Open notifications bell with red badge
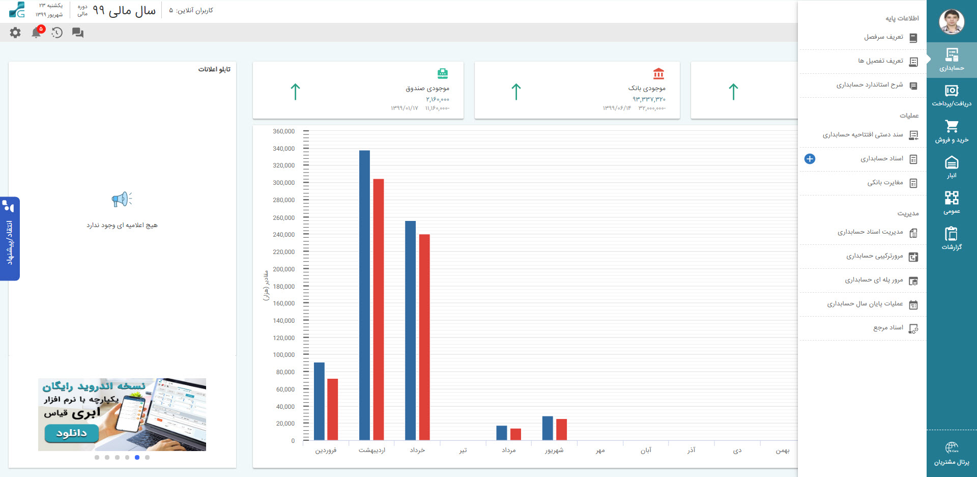Viewport: 977px width, 477px height. [x=37, y=32]
